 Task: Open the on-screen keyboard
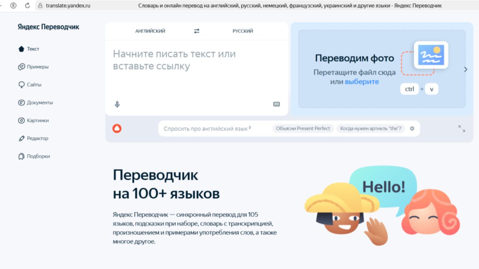[277, 104]
